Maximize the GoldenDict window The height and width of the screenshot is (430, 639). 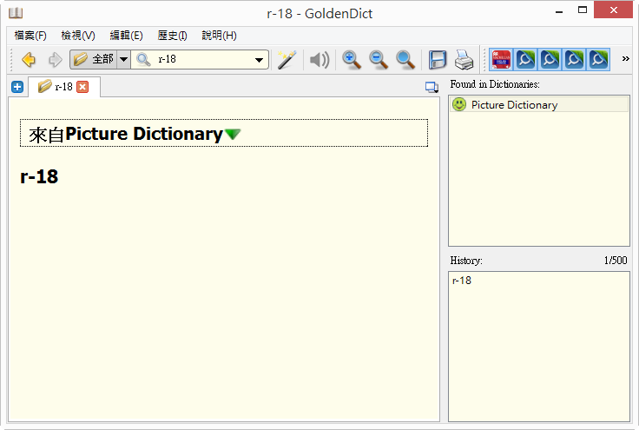[x=583, y=10]
